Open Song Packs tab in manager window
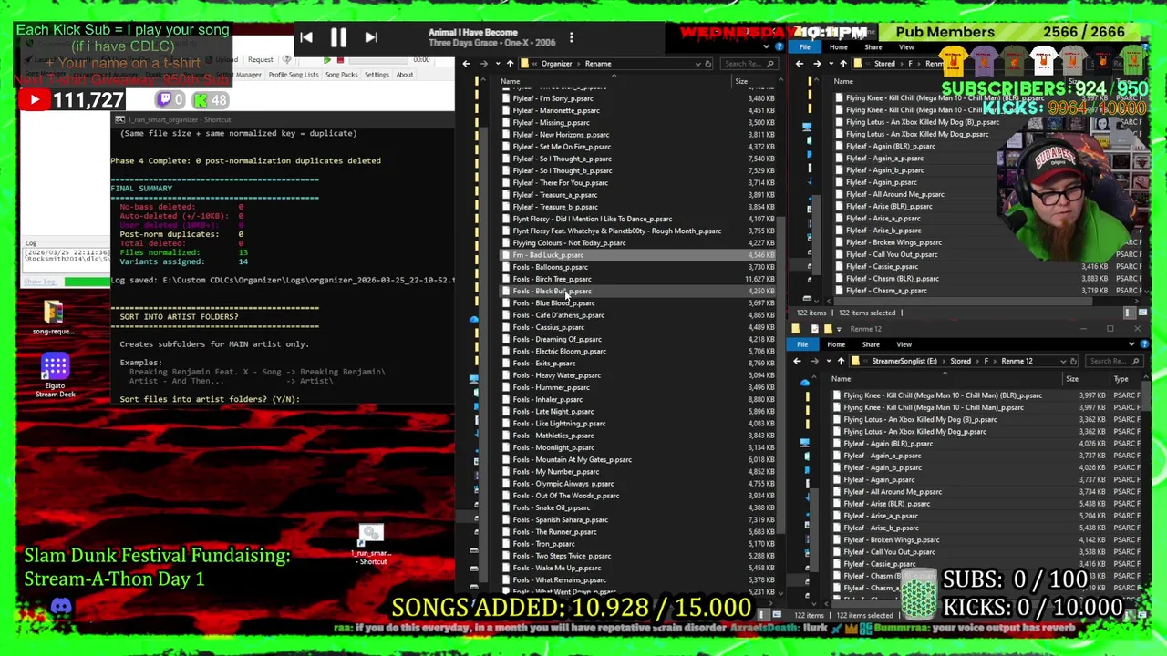 [342, 75]
